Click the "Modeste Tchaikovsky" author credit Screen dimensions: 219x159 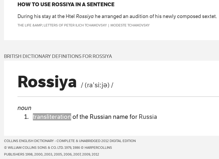click(x=130, y=25)
